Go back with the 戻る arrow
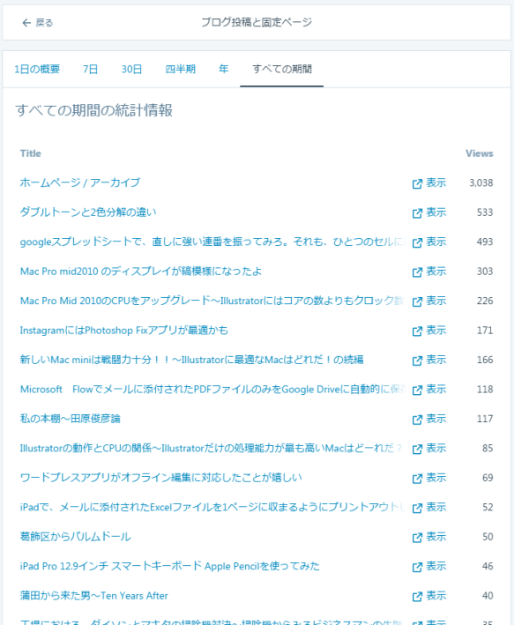 click(x=26, y=23)
